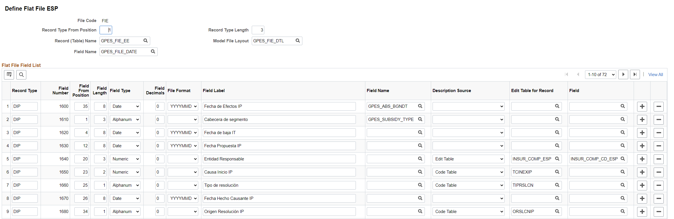Viewport: 674px width, 219px height.
Task: Open Edit Table lookup for TIPRSLCN
Action: 557,185
